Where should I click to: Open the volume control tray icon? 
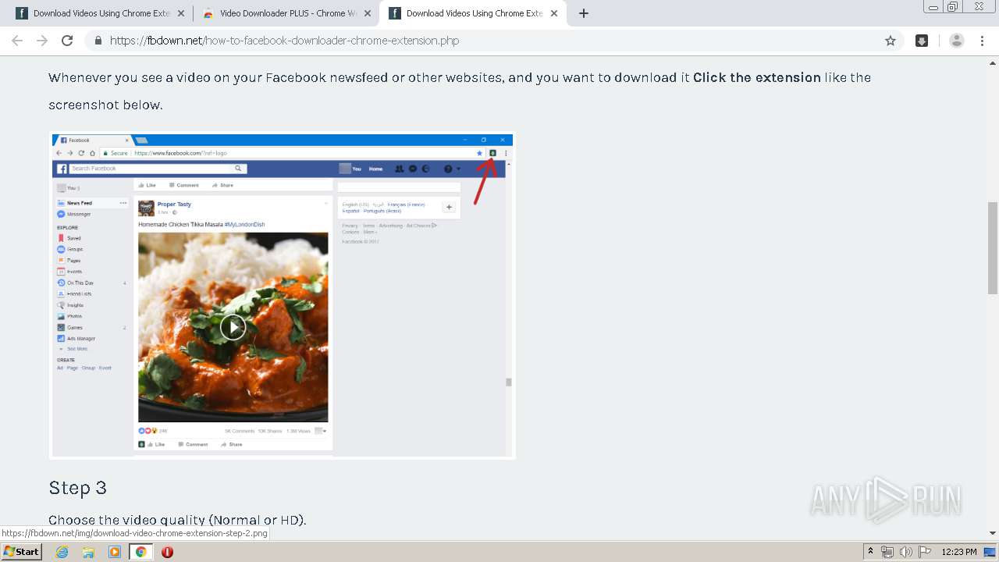point(906,552)
